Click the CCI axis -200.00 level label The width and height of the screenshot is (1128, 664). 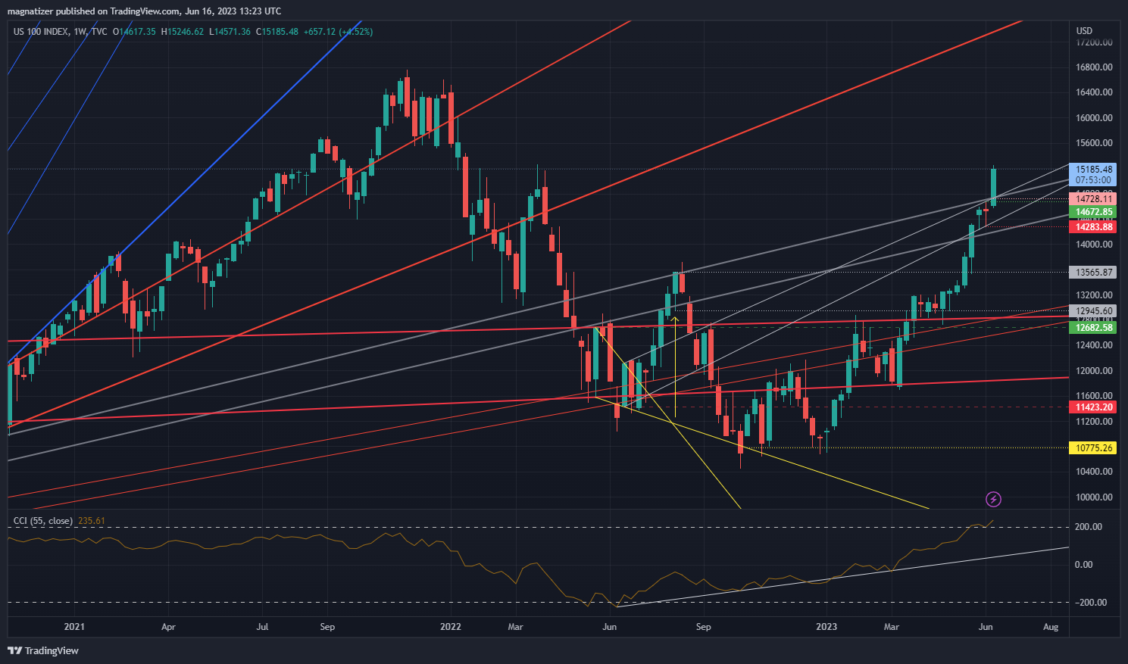1091,603
